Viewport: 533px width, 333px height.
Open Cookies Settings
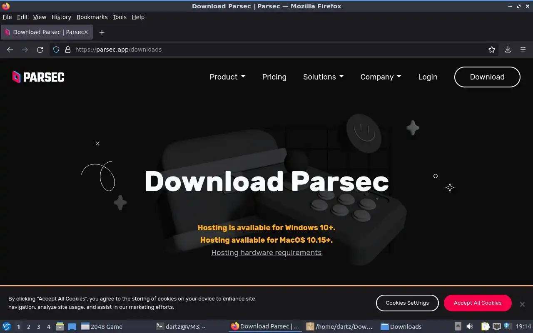pyautogui.click(x=407, y=303)
